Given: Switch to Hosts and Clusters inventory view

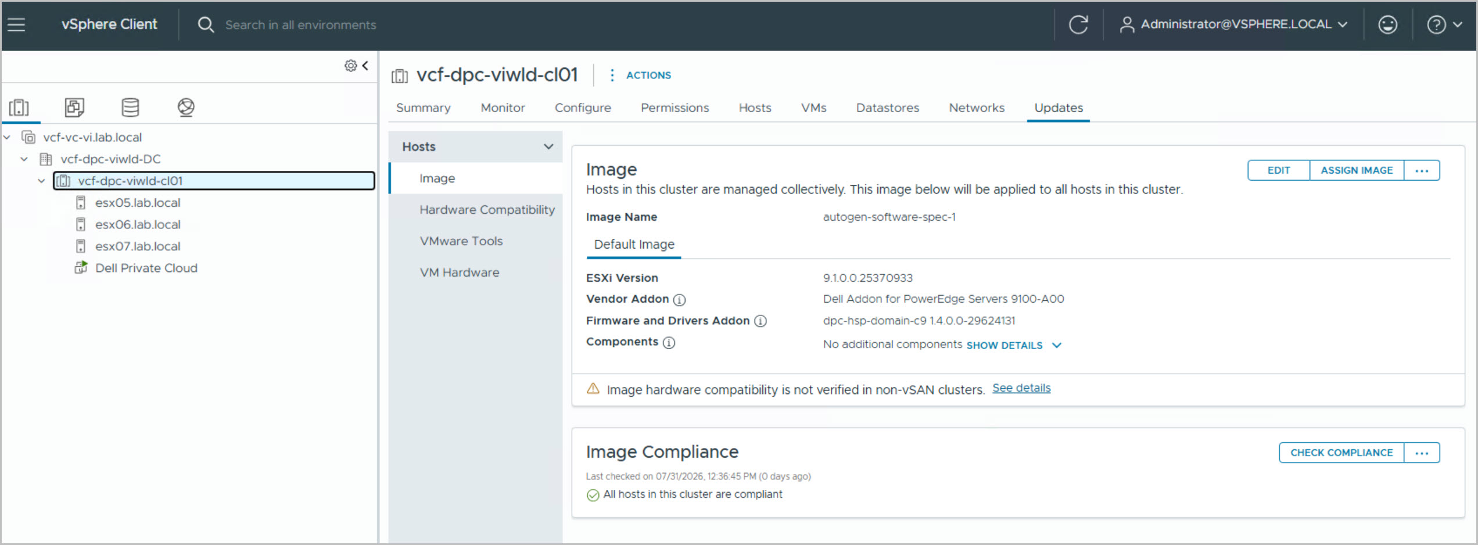Looking at the screenshot, I should pos(19,107).
